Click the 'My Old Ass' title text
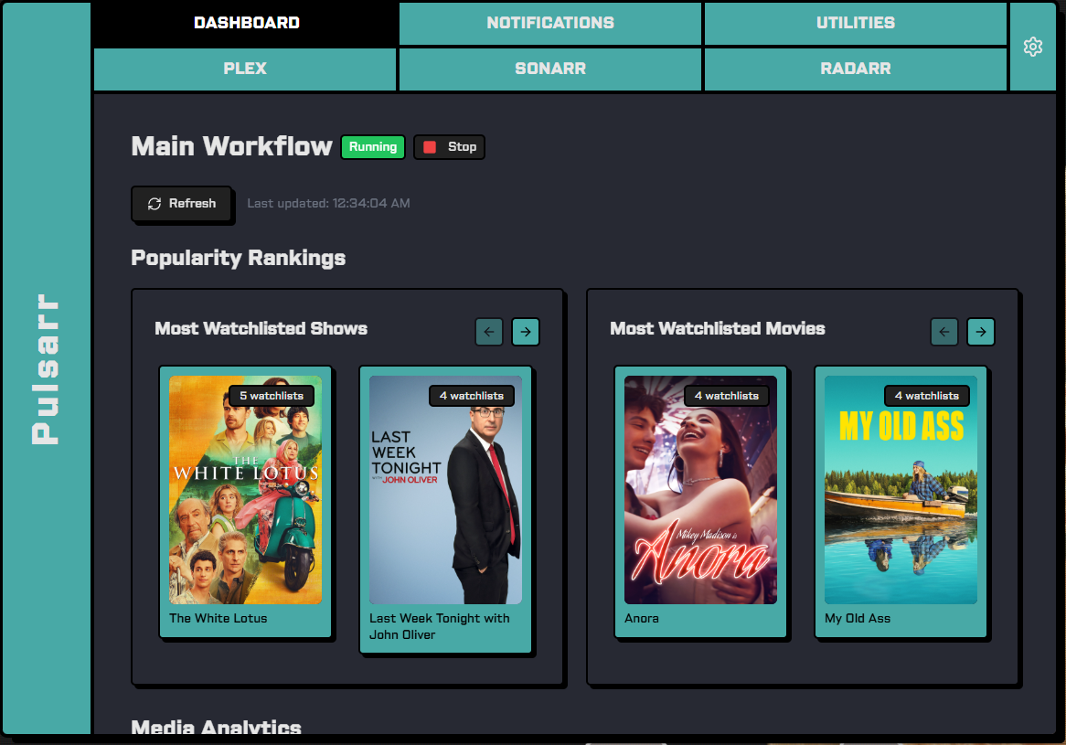Screen dimensions: 1066x745 (858, 619)
